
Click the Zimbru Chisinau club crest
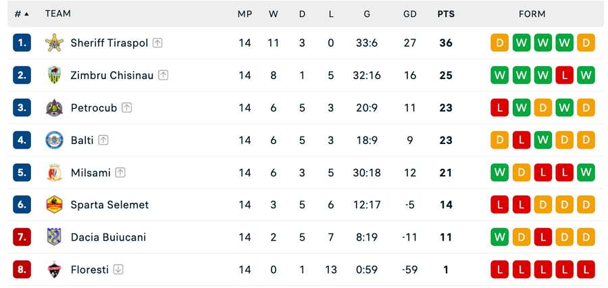tap(54, 75)
